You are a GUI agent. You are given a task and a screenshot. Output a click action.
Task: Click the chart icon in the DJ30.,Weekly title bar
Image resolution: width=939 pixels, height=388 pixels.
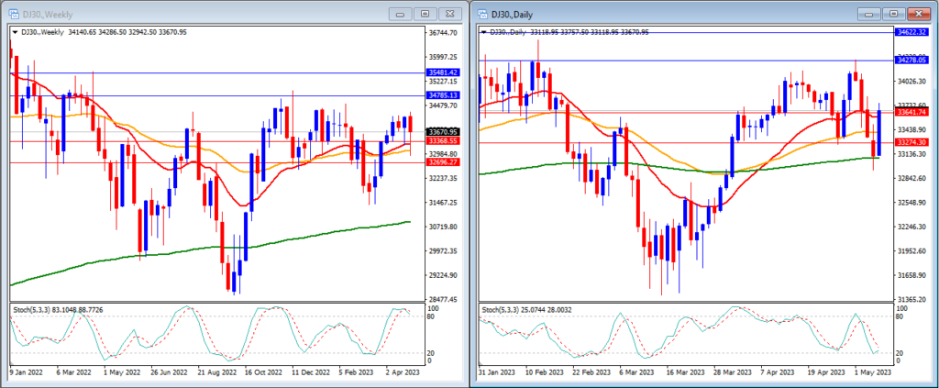[13, 13]
